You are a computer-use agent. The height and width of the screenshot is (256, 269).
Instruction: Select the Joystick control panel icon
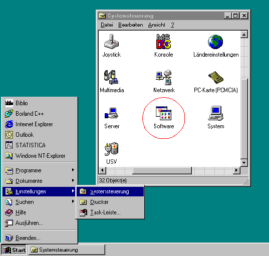(x=111, y=42)
